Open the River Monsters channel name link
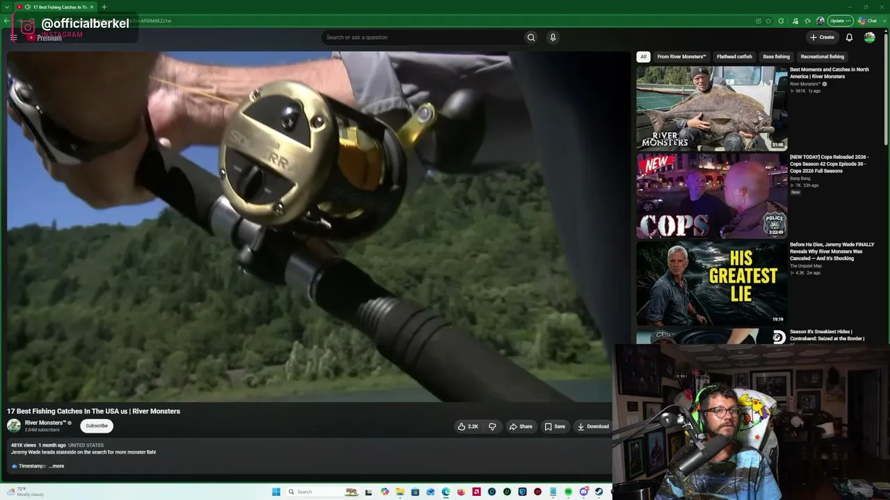 click(x=45, y=423)
